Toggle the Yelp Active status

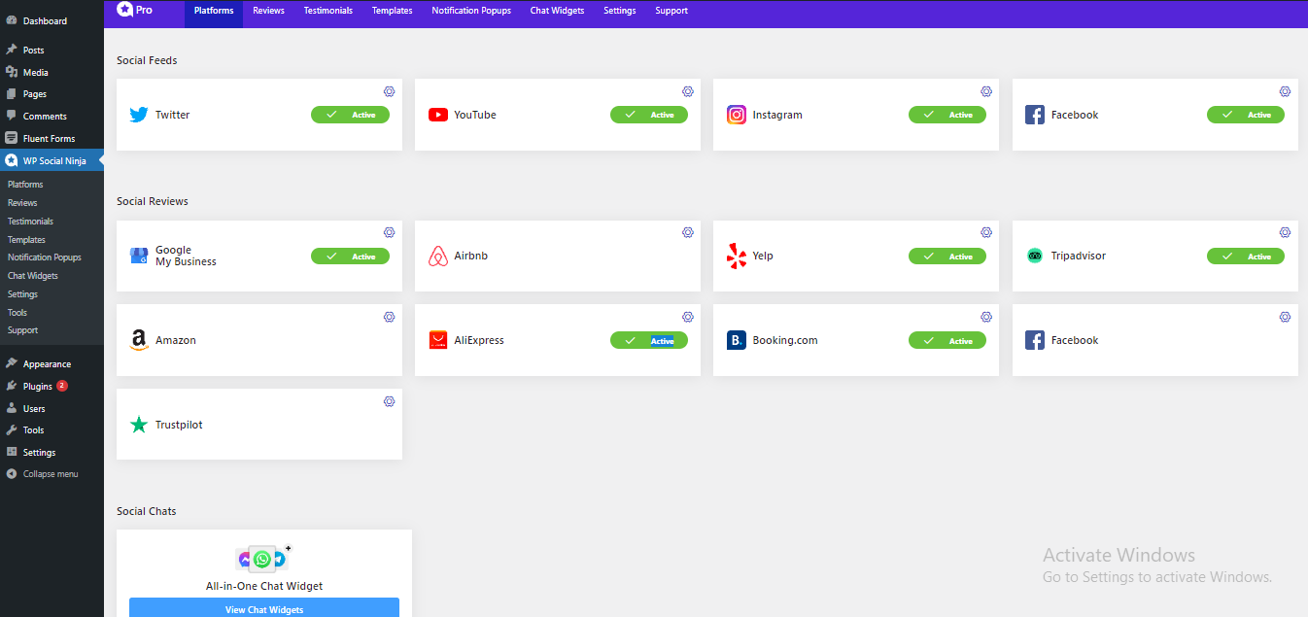coord(947,256)
